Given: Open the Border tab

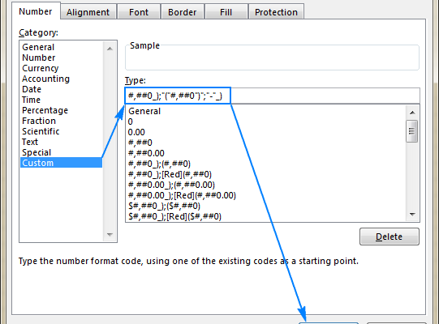Looking at the screenshot, I should click(183, 12).
